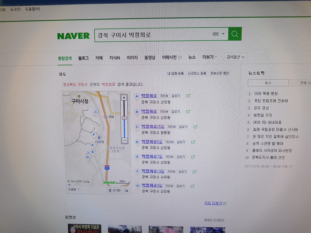The width and height of the screenshot is (311, 233).
Task: Open news topic 빙판길 주의
Action: point(263,115)
